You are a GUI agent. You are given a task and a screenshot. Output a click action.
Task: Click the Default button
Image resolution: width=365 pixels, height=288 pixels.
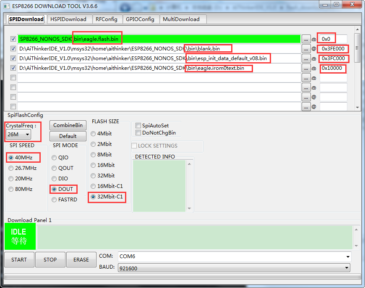pos(68,136)
